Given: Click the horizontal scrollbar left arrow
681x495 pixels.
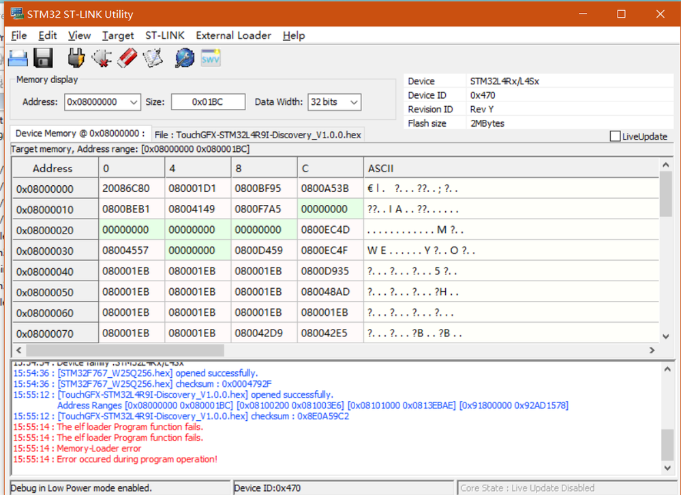Looking at the screenshot, I should 18,350.
